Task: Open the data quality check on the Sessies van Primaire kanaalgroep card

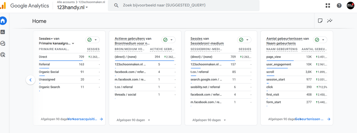Action: click(93, 40)
